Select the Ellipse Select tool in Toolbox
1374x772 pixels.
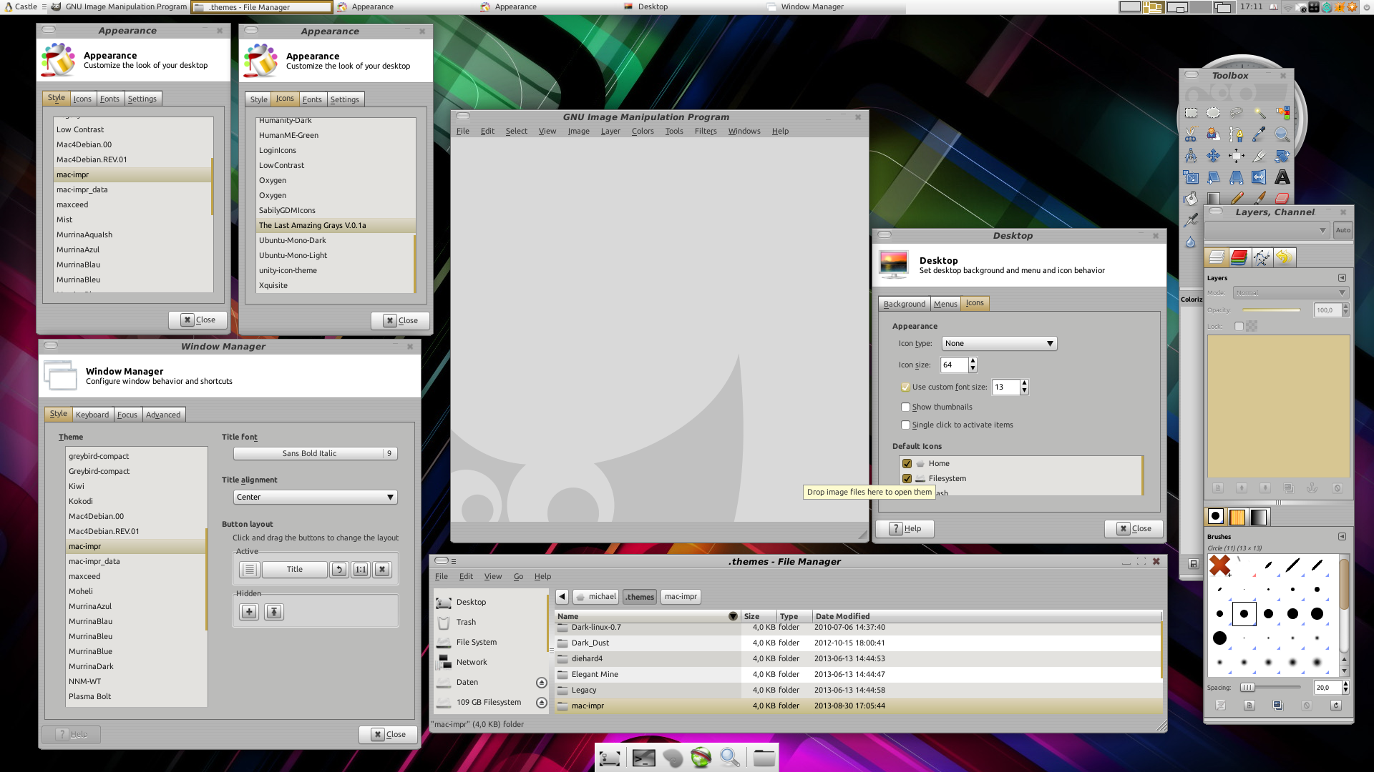(x=1214, y=113)
